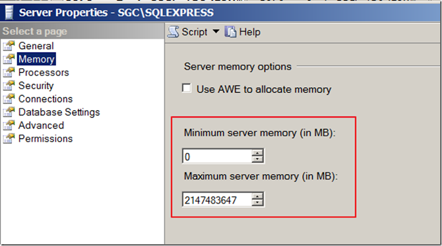Enable Use AWE to allocate memory
The height and width of the screenshot is (246, 442).
coord(187,89)
